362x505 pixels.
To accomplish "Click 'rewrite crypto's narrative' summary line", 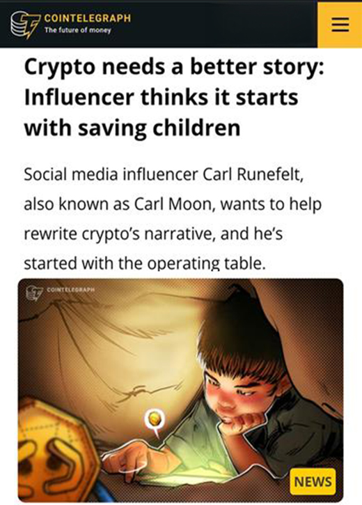I will pos(118,234).
